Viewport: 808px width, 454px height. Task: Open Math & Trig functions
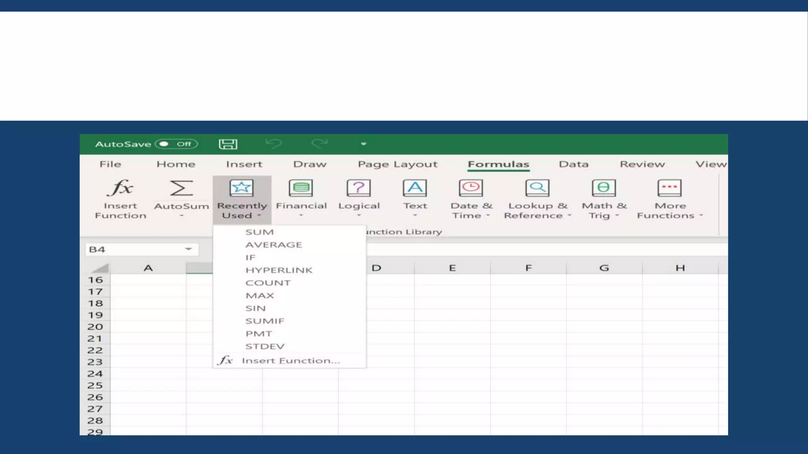604,188
